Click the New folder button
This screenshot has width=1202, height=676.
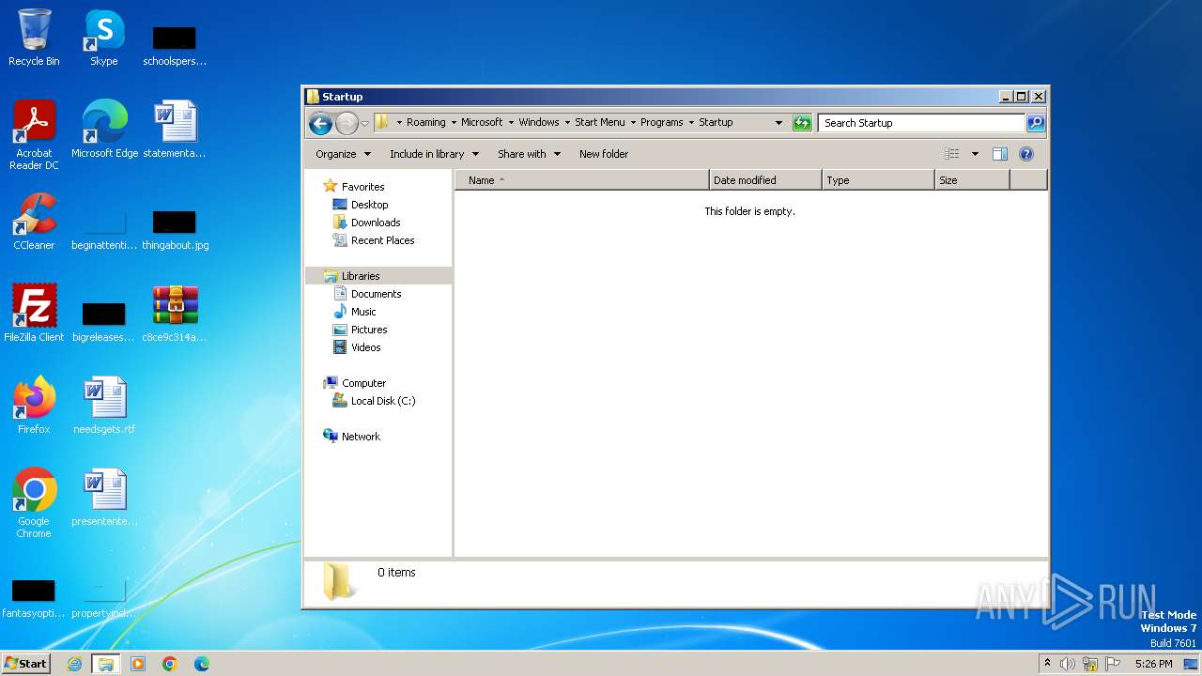pos(604,154)
